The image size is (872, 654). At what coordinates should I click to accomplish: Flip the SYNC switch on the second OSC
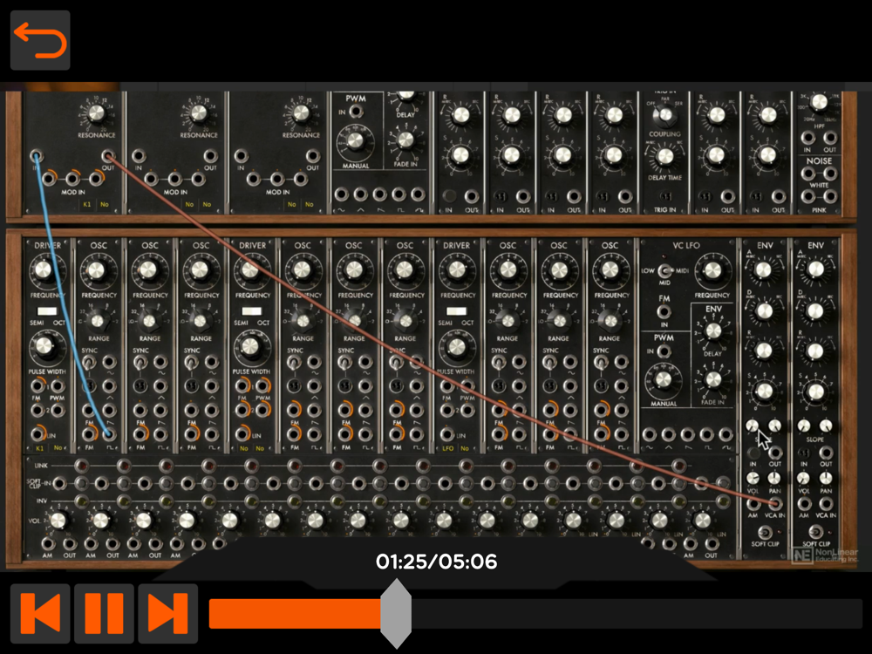click(x=140, y=363)
